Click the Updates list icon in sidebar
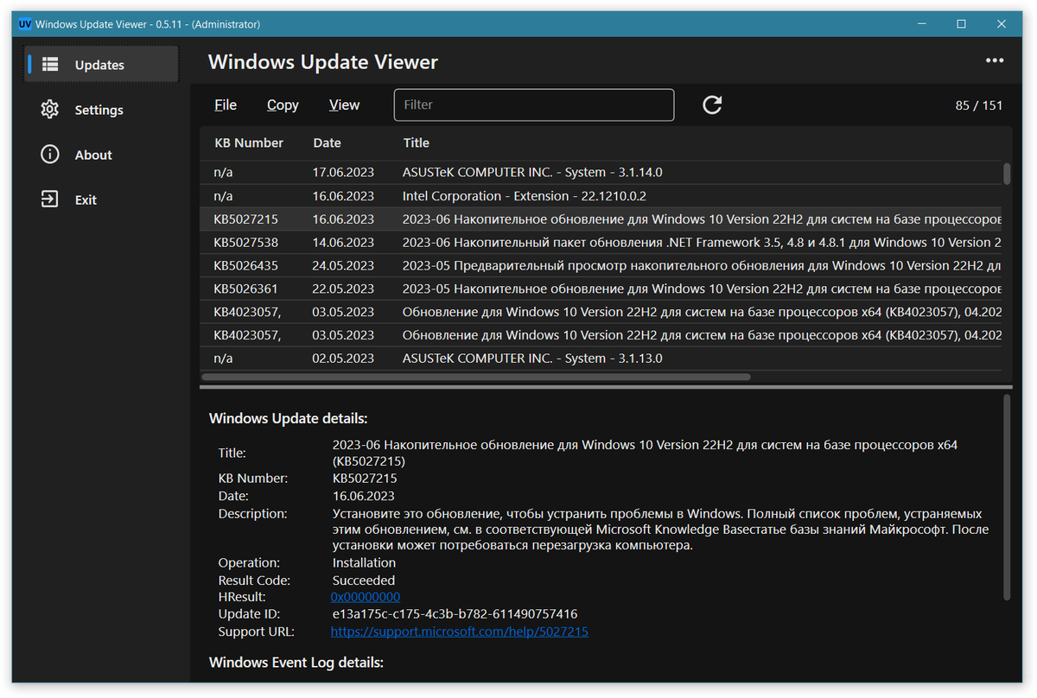The image size is (1037, 698). pos(49,64)
